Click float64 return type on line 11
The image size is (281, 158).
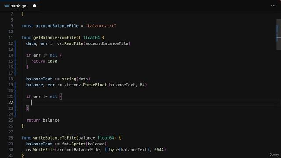91,38
